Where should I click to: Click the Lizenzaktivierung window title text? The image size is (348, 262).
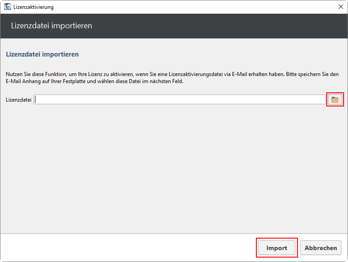33,7
